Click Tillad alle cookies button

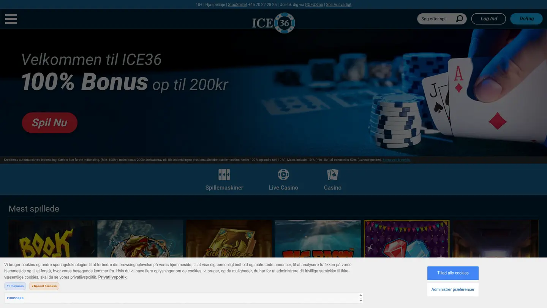tap(453, 273)
